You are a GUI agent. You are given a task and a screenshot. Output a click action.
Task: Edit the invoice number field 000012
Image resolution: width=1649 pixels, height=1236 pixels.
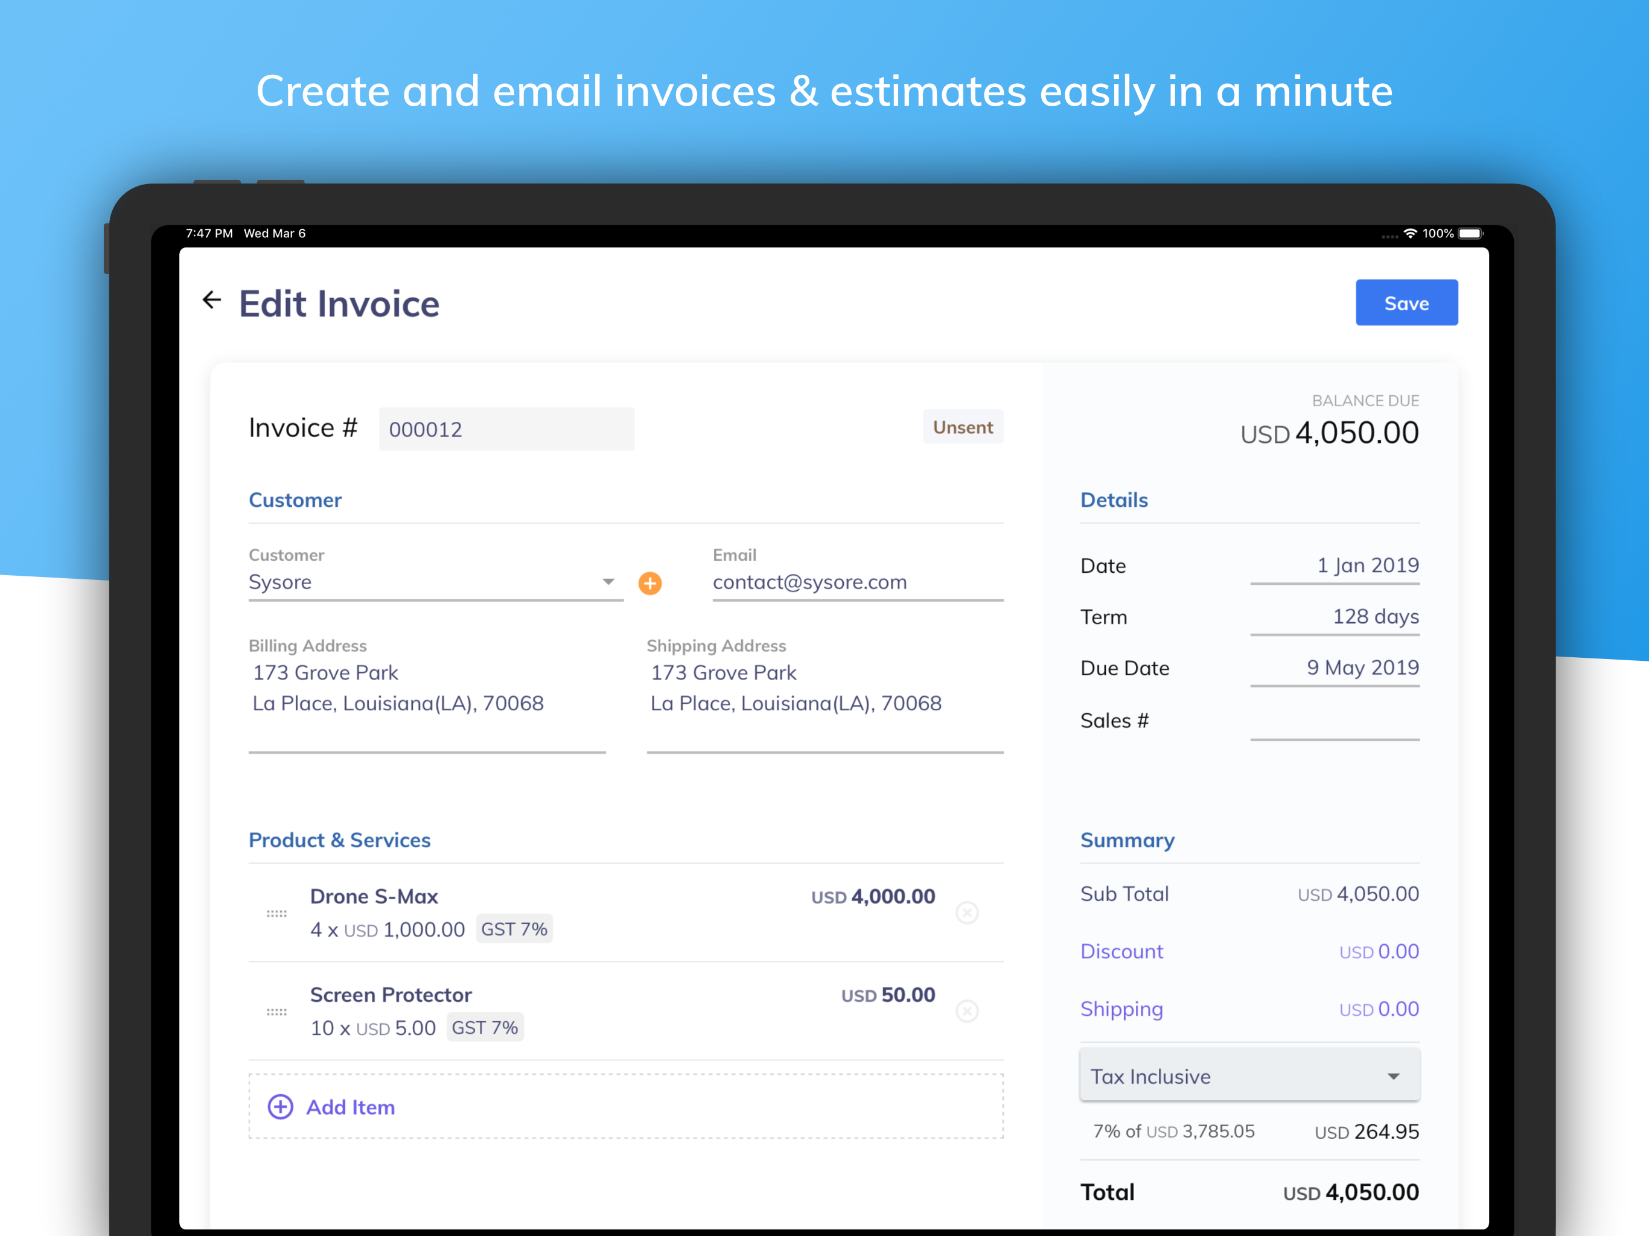(x=506, y=428)
